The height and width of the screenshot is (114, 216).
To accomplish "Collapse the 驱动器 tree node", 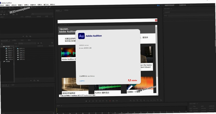I will [x=2, y=46].
